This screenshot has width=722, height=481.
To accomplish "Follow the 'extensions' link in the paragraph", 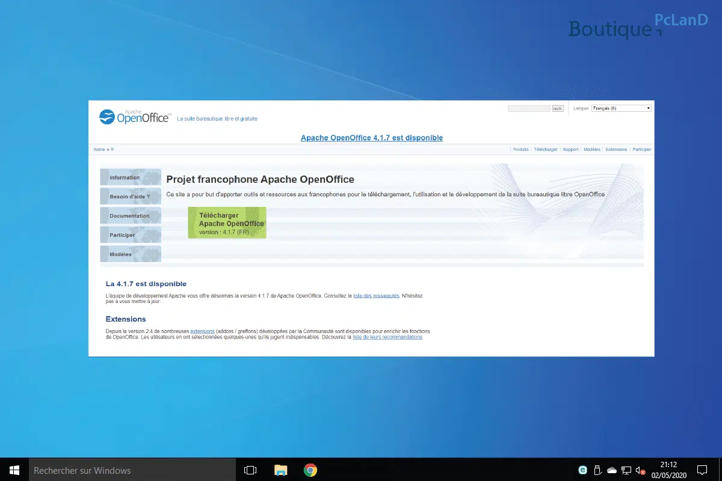I will click(x=202, y=331).
